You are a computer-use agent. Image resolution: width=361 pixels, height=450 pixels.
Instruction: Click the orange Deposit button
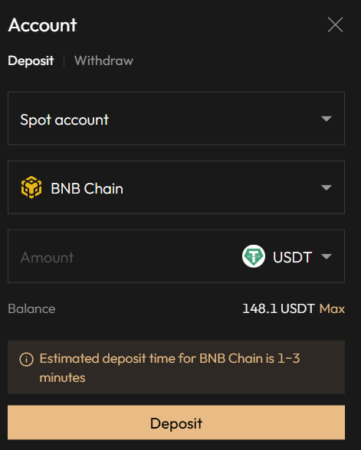(176, 422)
